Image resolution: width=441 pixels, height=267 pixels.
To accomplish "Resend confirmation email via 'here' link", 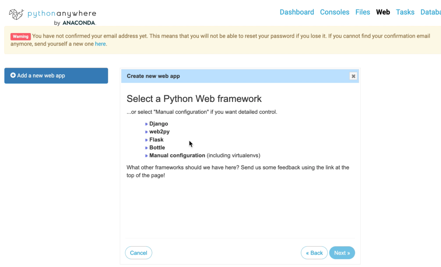I will [100, 44].
